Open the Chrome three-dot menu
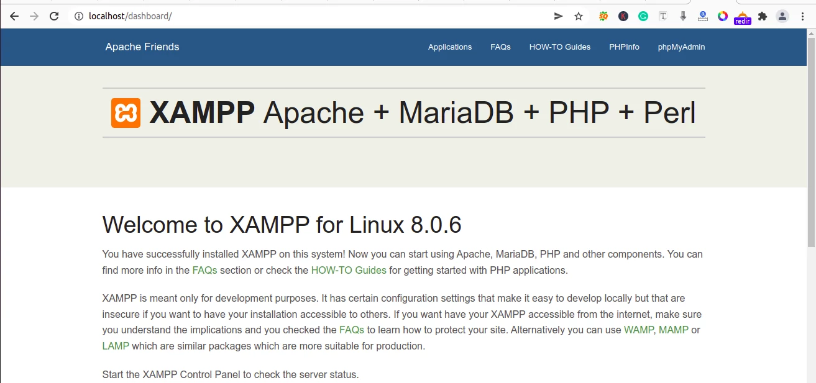Screen dimensions: 816x383 click(802, 16)
